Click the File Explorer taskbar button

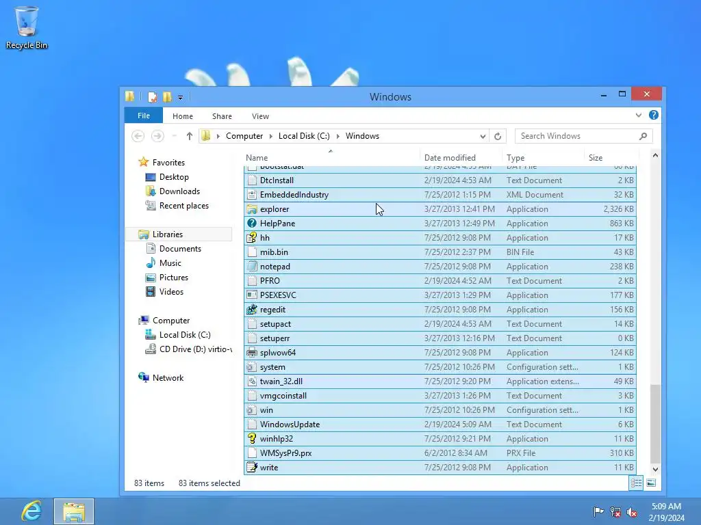74,511
